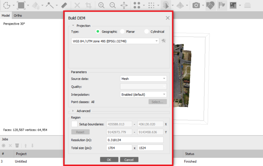Click OK to build the DEM

109,159
